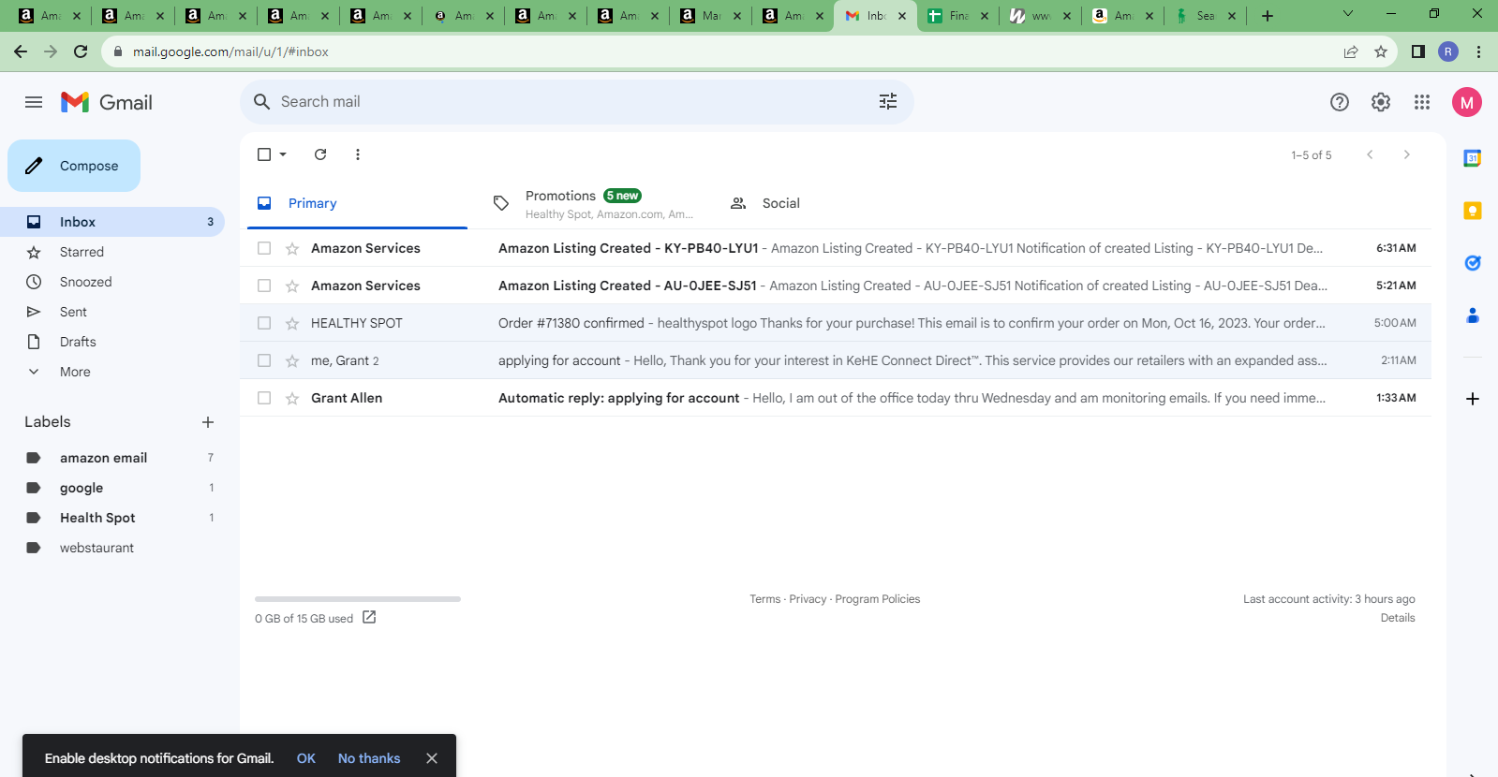Open the Google apps grid
The image size is (1498, 777).
tap(1422, 102)
